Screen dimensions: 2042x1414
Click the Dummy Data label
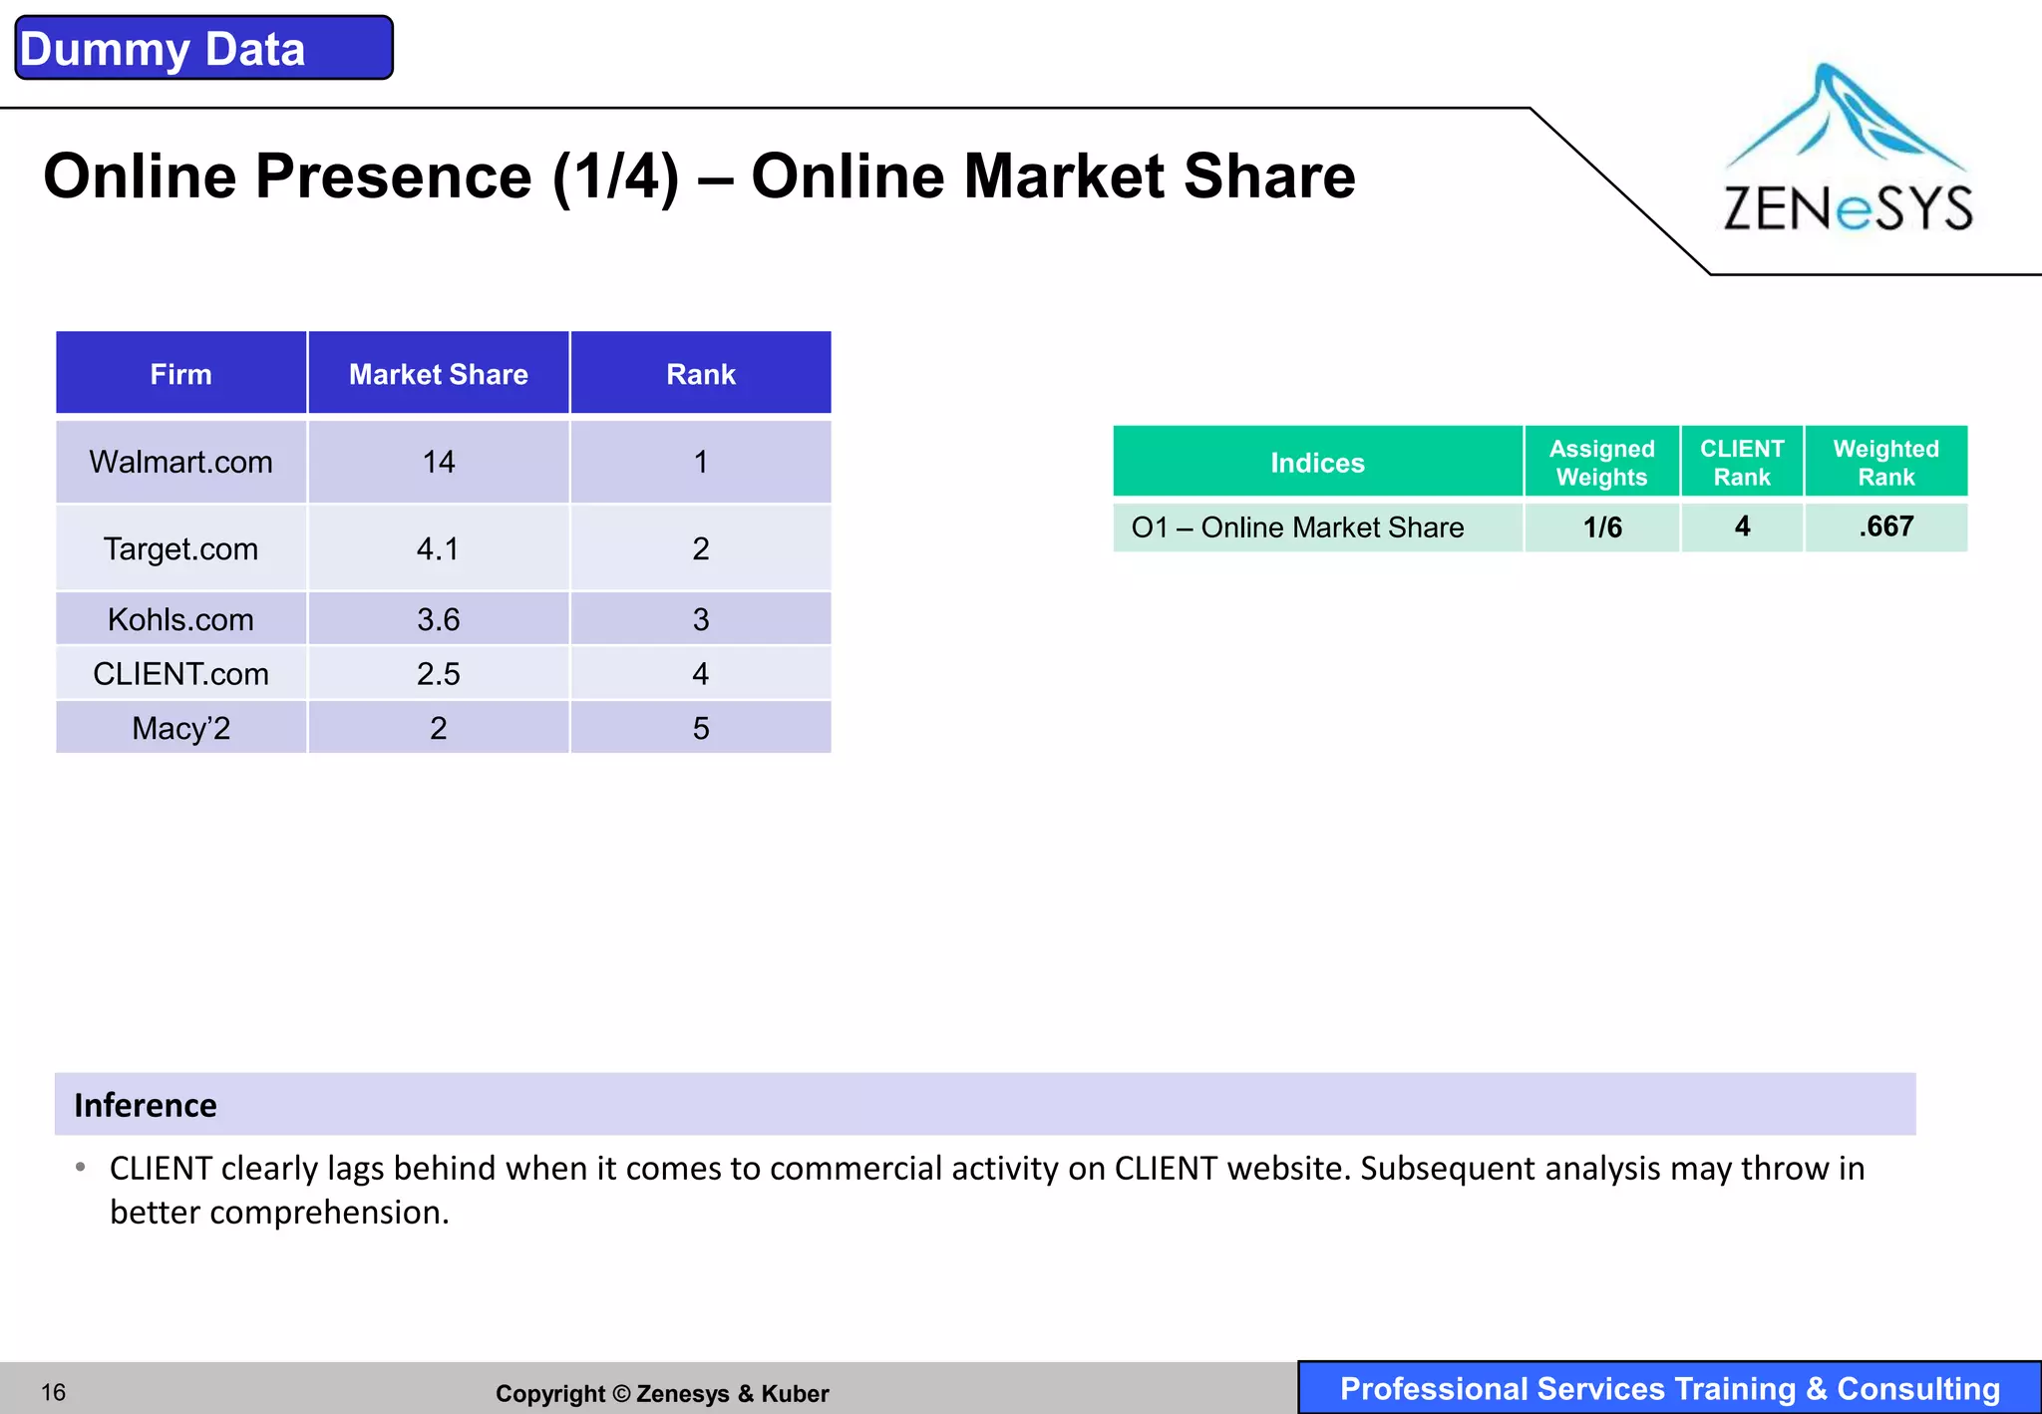[204, 48]
